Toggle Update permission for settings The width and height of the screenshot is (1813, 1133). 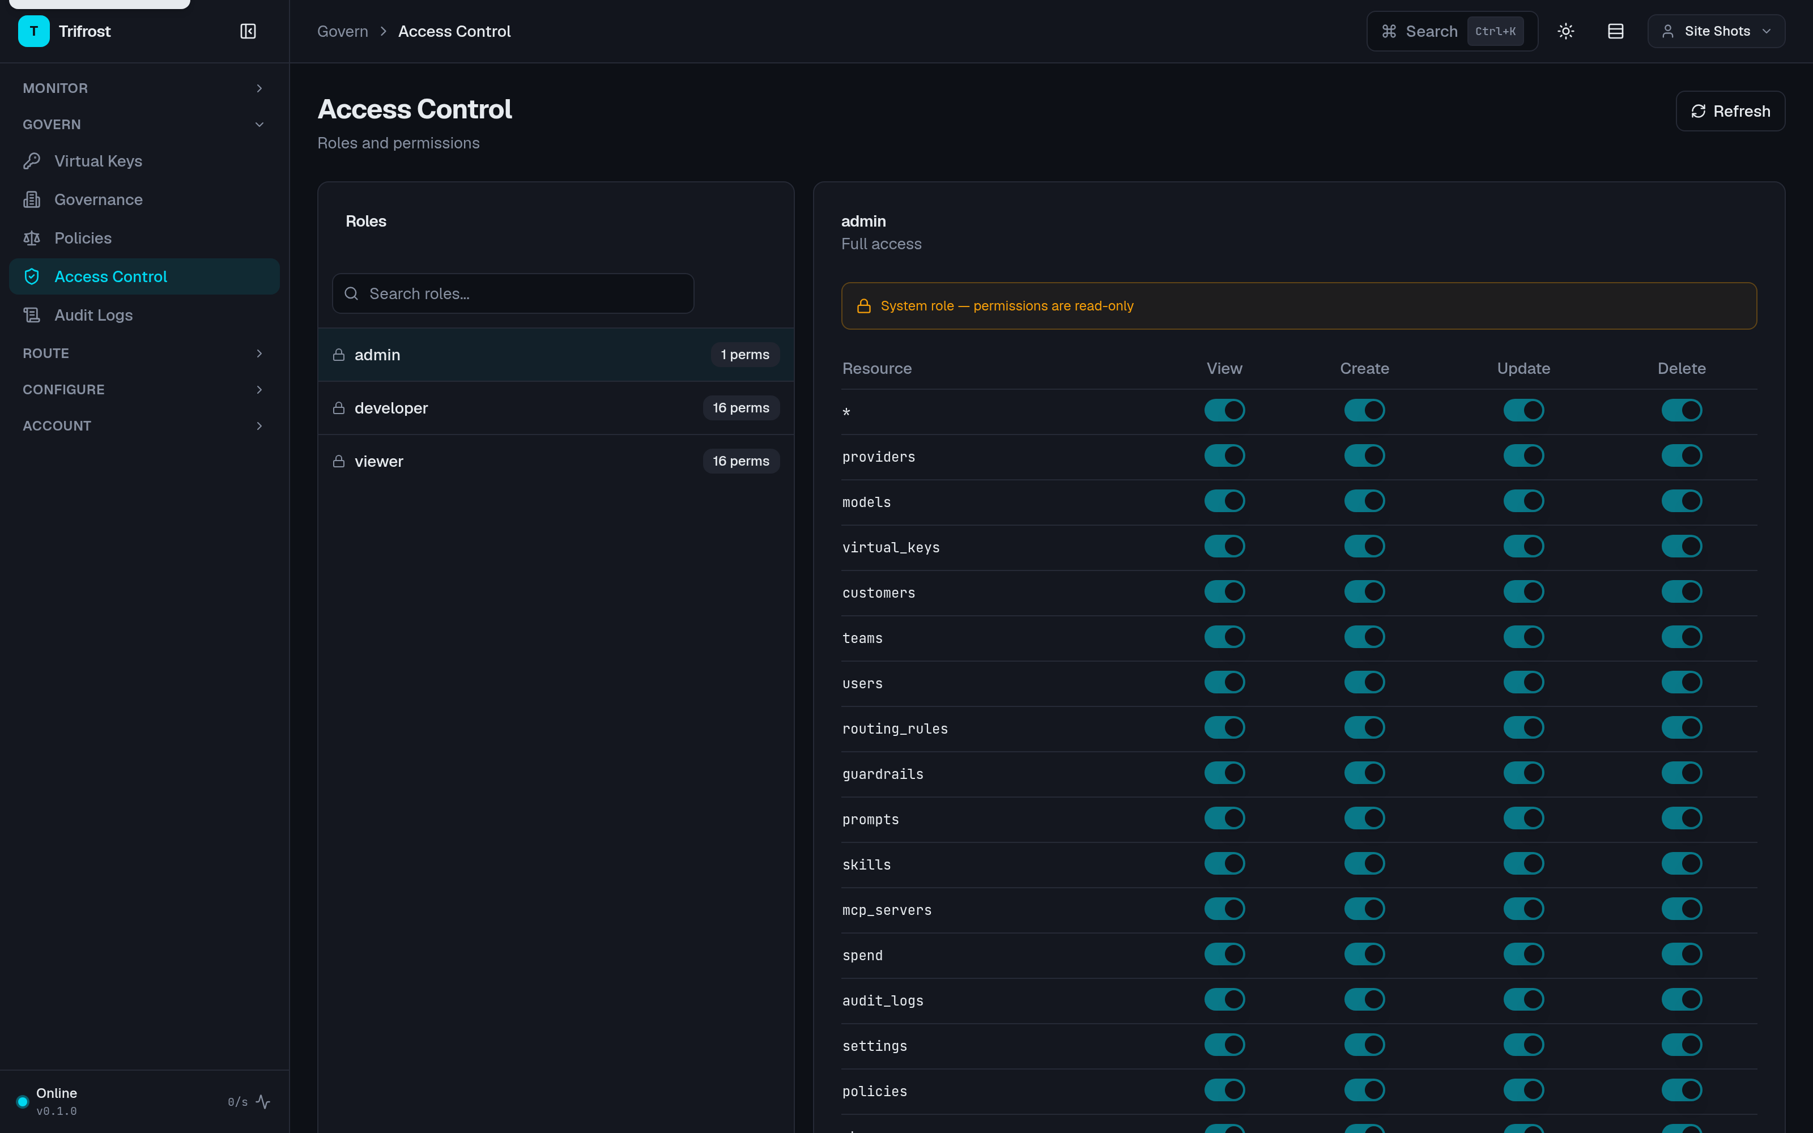pos(1523,1045)
